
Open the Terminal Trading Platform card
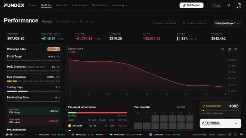(220, 124)
